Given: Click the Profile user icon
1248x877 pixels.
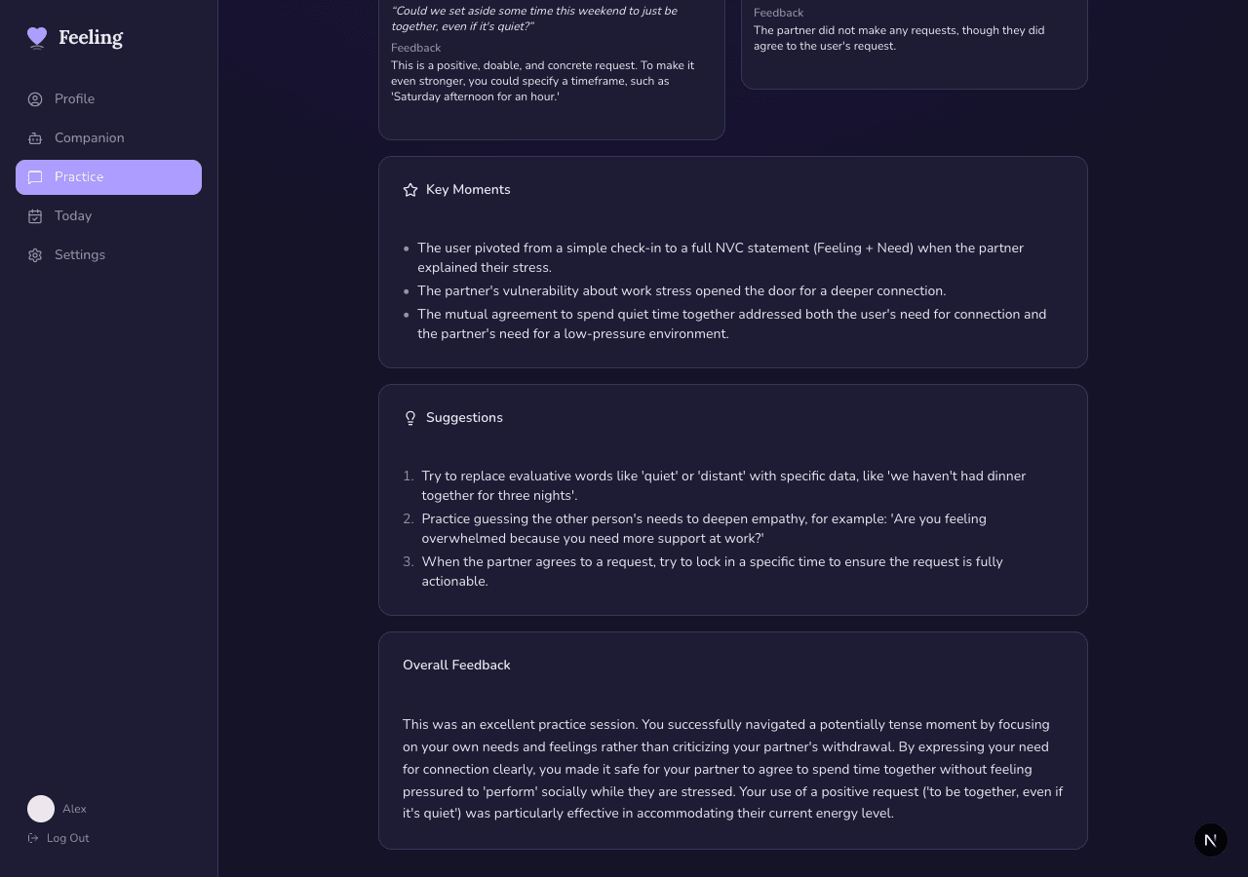Looking at the screenshot, I should (x=35, y=99).
